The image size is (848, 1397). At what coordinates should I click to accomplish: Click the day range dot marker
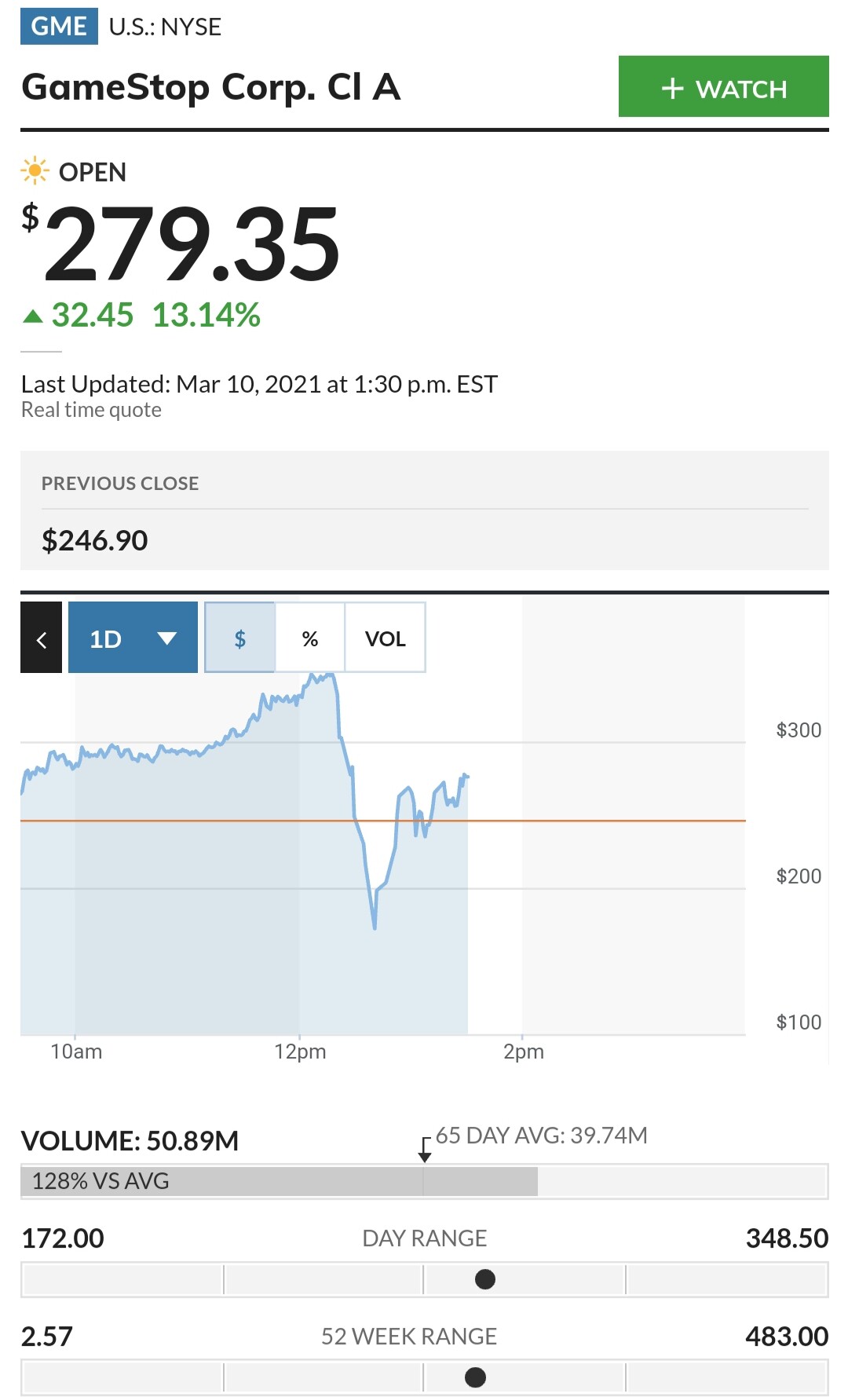pos(485,1279)
